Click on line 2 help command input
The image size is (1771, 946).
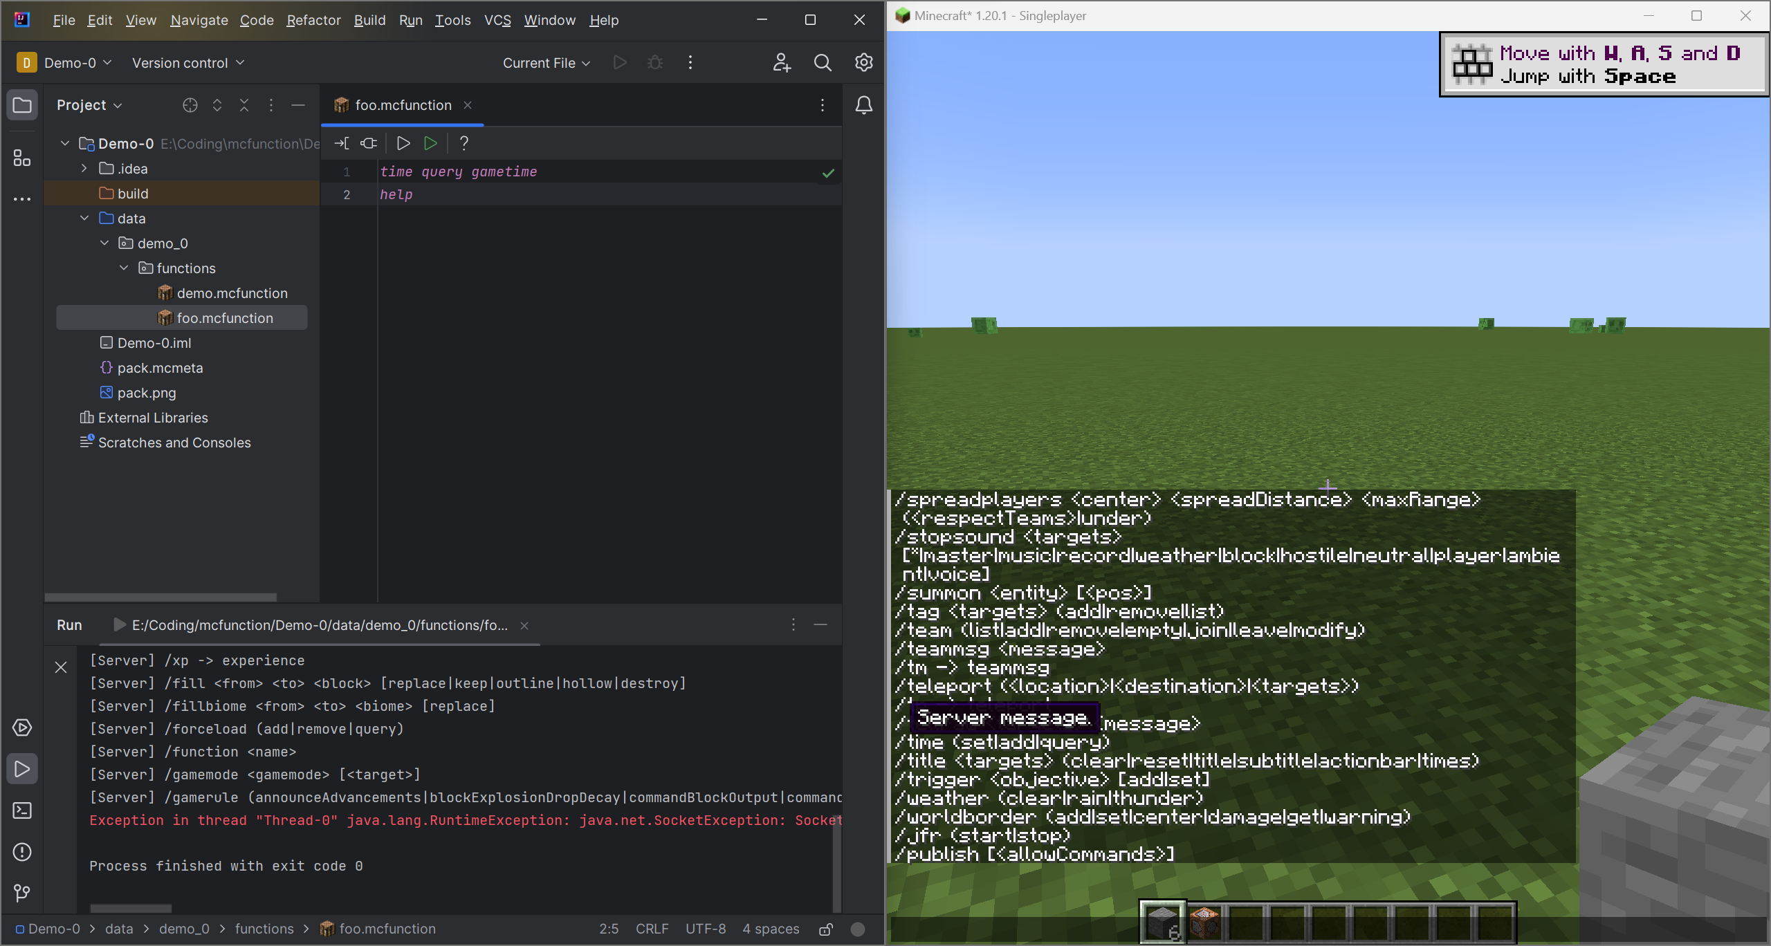coord(395,193)
